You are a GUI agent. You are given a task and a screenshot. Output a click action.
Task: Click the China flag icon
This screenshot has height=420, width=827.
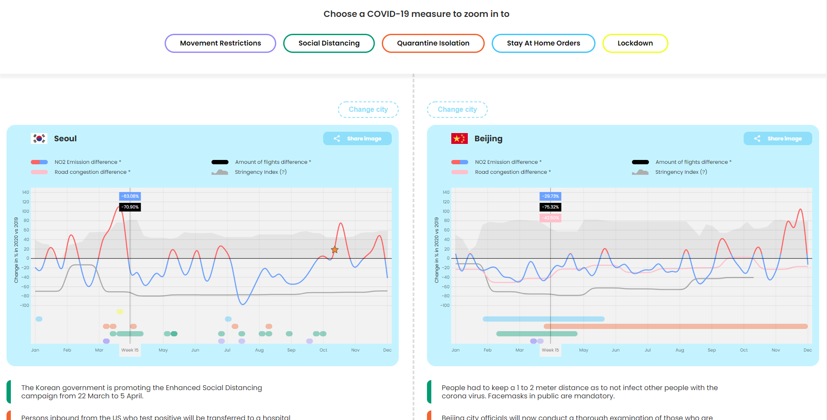point(459,139)
